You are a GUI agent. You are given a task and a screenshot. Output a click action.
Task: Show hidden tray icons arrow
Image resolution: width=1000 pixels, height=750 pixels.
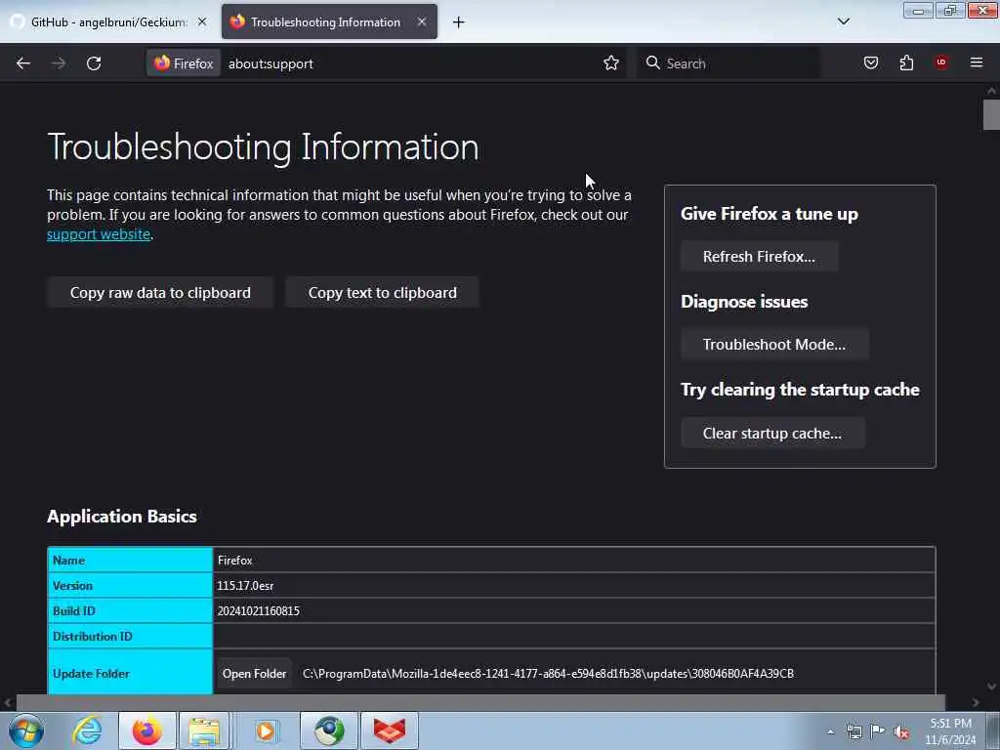(x=830, y=731)
